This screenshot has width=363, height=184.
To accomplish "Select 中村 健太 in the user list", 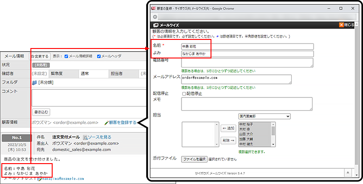I will tap(245, 144).
